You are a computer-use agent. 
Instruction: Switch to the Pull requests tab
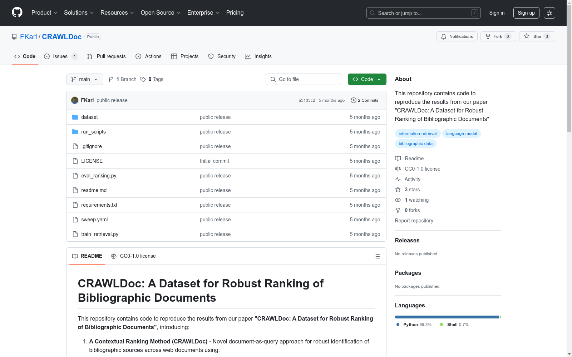point(106,56)
